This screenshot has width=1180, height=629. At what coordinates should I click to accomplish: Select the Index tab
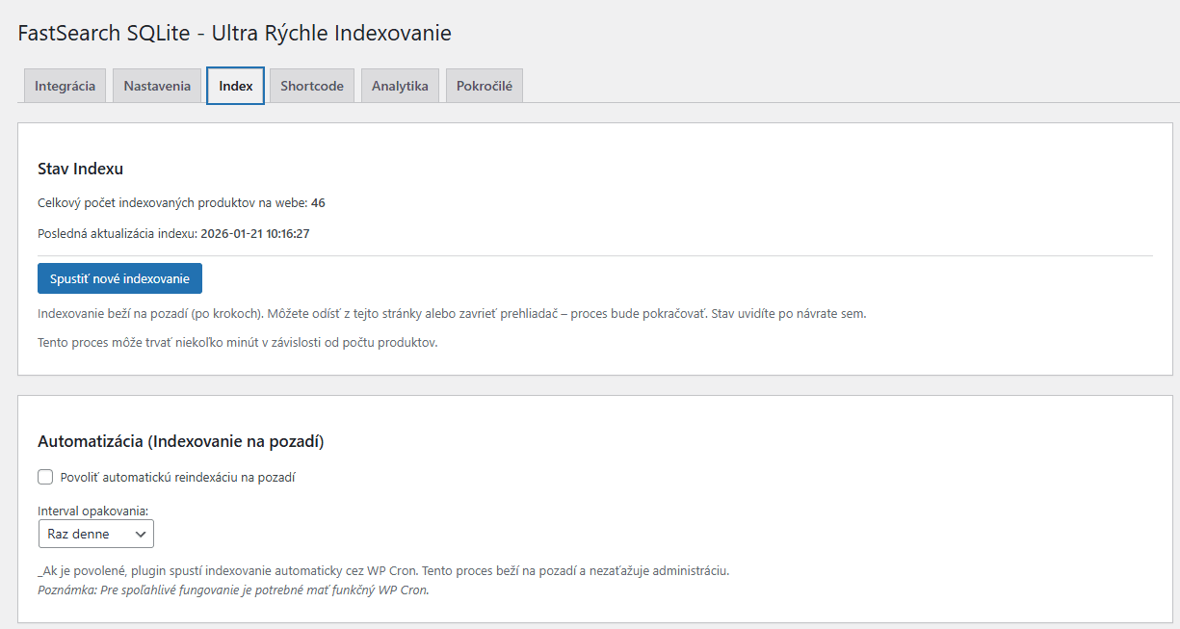234,85
